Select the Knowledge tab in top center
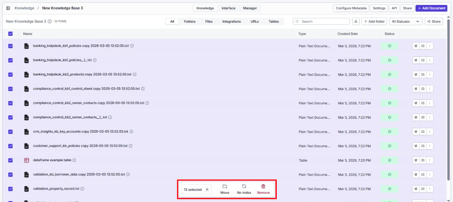The height and width of the screenshot is (202, 453). pyautogui.click(x=205, y=8)
